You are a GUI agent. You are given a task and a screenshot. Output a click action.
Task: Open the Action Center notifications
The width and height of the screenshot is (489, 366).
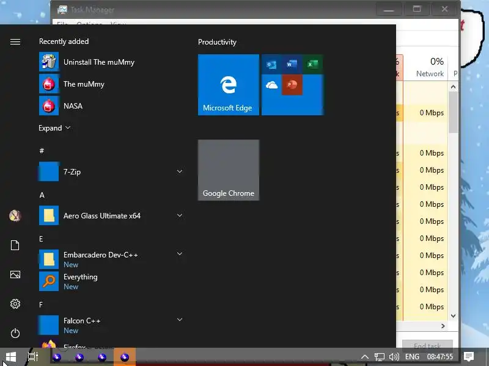click(469, 357)
